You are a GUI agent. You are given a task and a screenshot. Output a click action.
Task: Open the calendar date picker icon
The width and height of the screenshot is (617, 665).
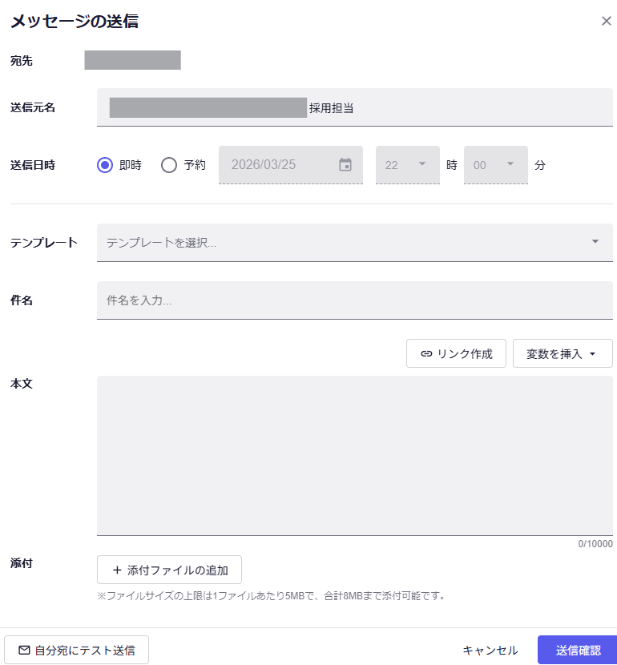[345, 165]
